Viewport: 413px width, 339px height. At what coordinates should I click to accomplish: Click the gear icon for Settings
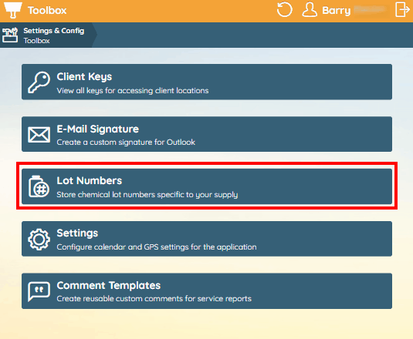pyautogui.click(x=39, y=239)
